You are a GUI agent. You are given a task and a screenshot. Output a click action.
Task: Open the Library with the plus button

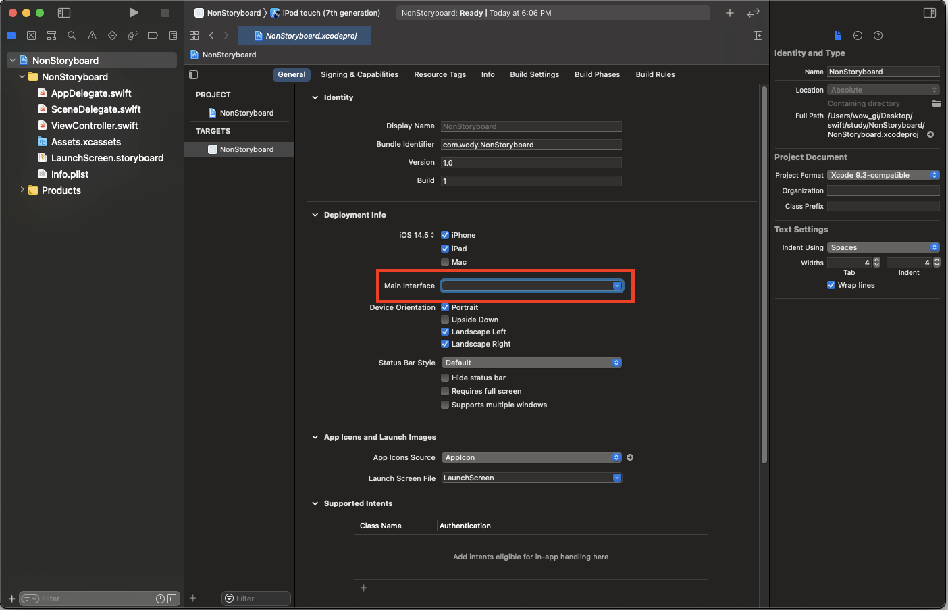pyautogui.click(x=730, y=13)
